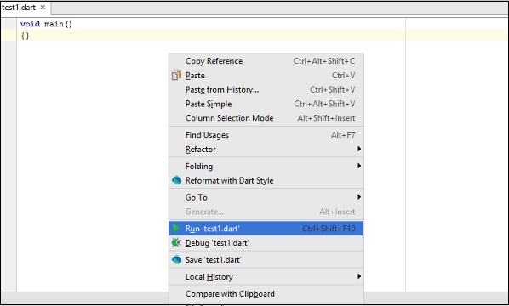Image resolution: width=509 pixels, height=306 pixels.
Task: Click the Alt+Shift+Insert shortcut text
Action: [x=326, y=118]
